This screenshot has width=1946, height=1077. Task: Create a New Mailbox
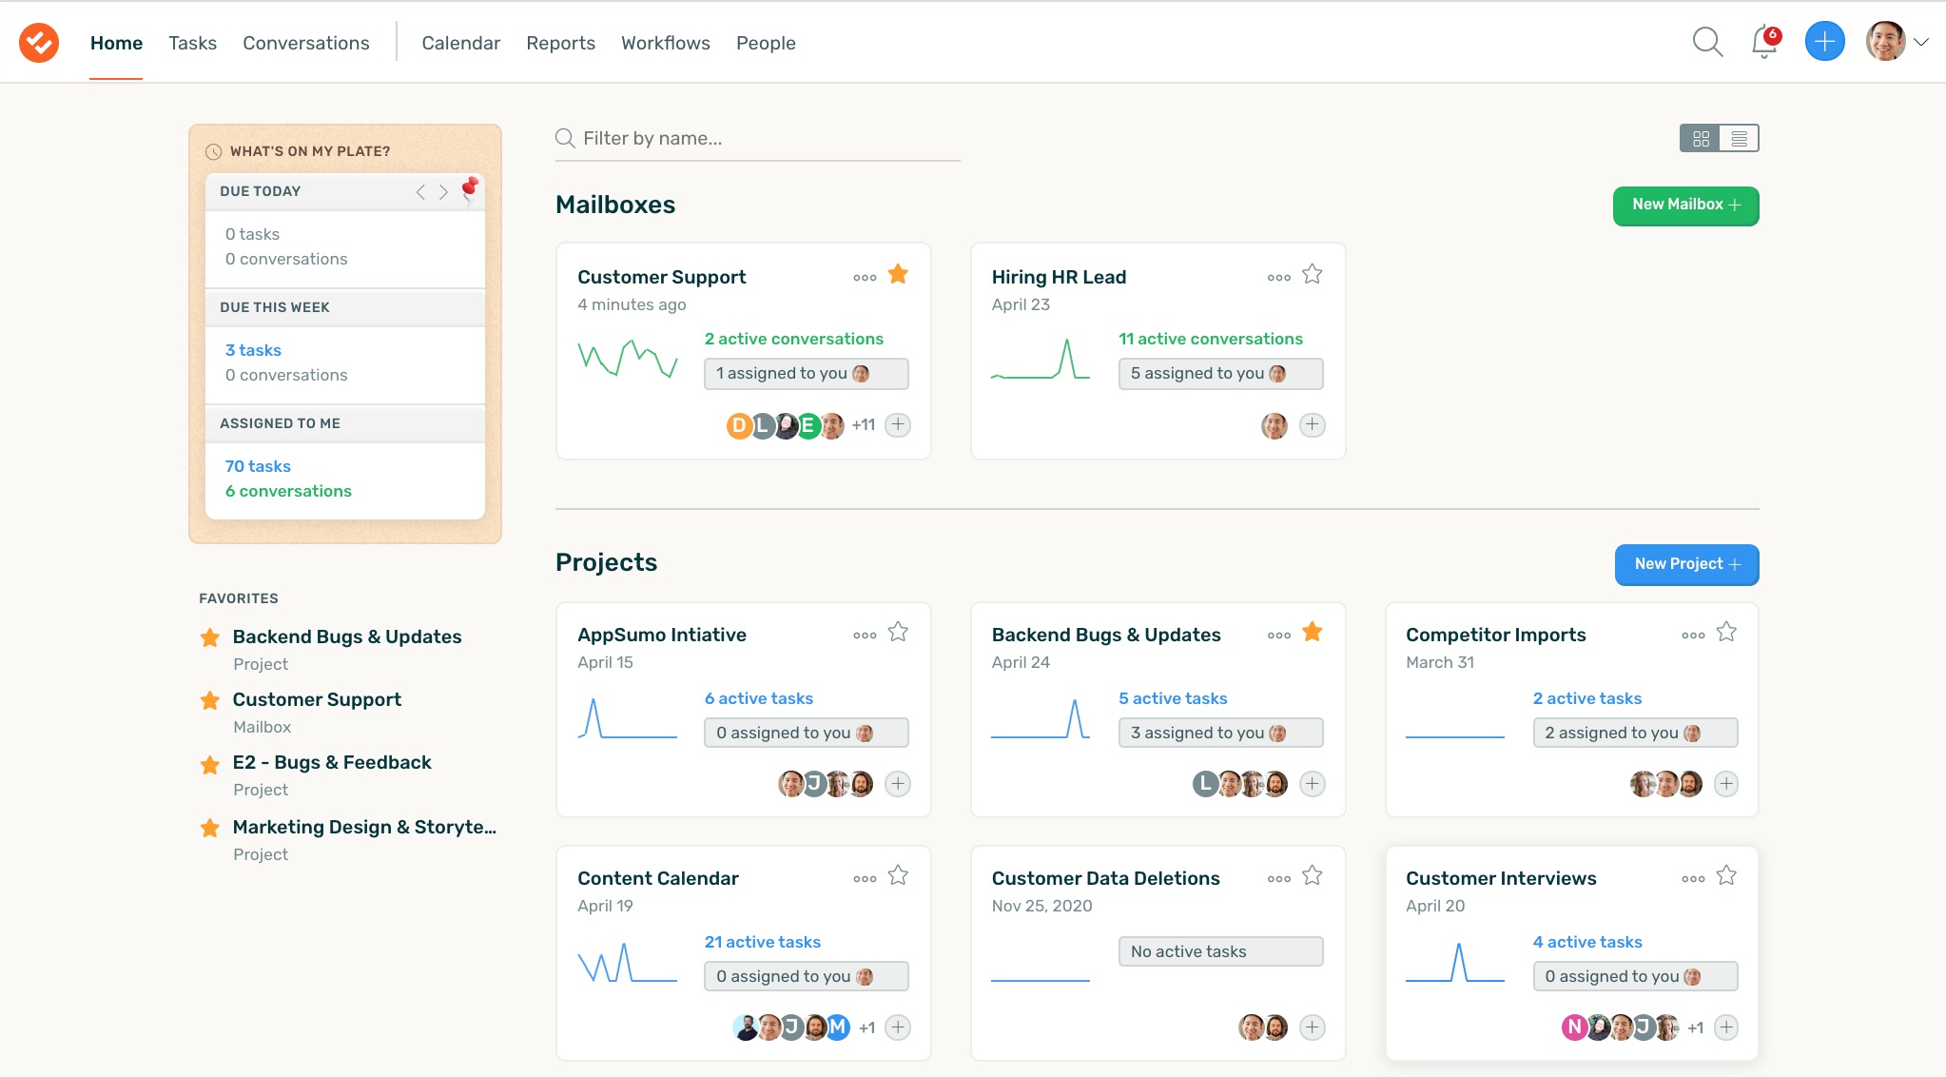pos(1683,206)
